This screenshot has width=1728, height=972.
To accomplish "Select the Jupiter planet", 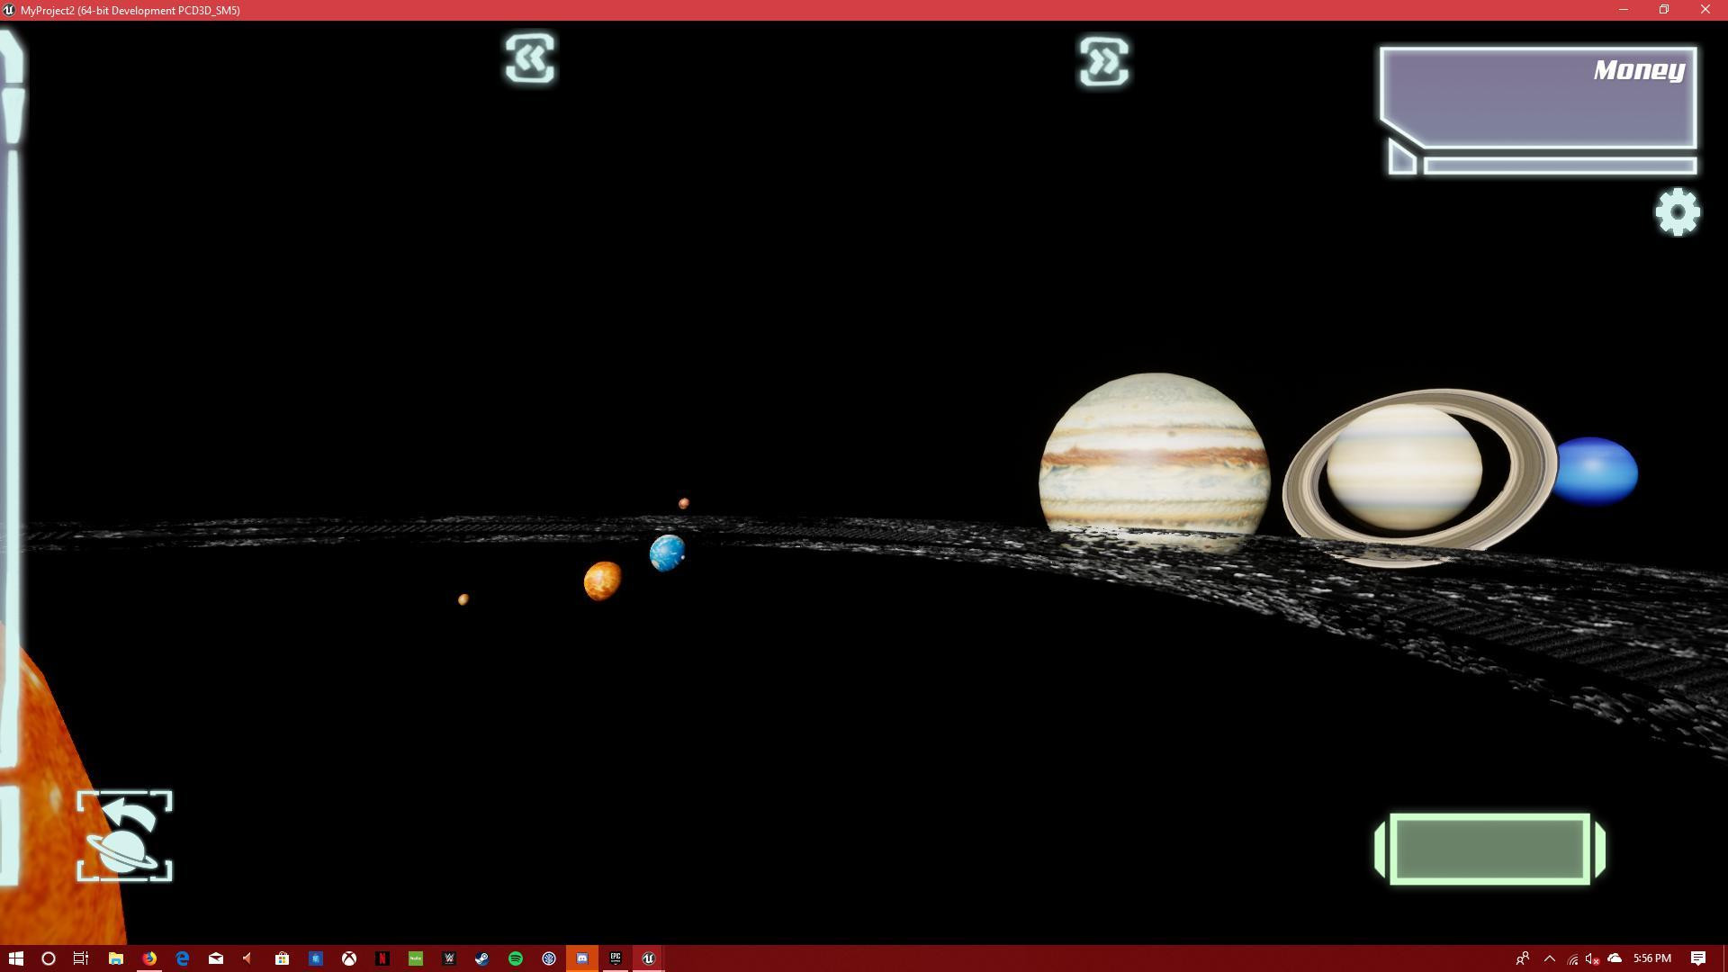I will coord(1154,461).
